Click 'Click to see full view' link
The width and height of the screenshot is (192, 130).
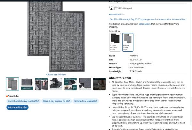56,74
